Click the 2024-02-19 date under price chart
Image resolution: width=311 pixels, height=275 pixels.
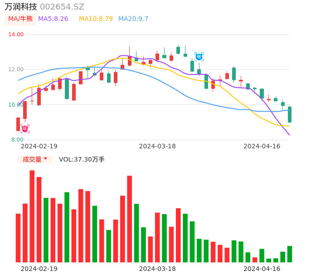39,146
